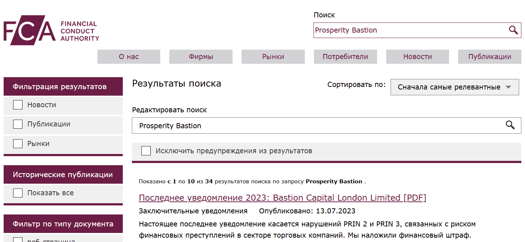The height and width of the screenshot is (242, 525).
Task: Go to Рынки navigation item
Action: (273, 57)
